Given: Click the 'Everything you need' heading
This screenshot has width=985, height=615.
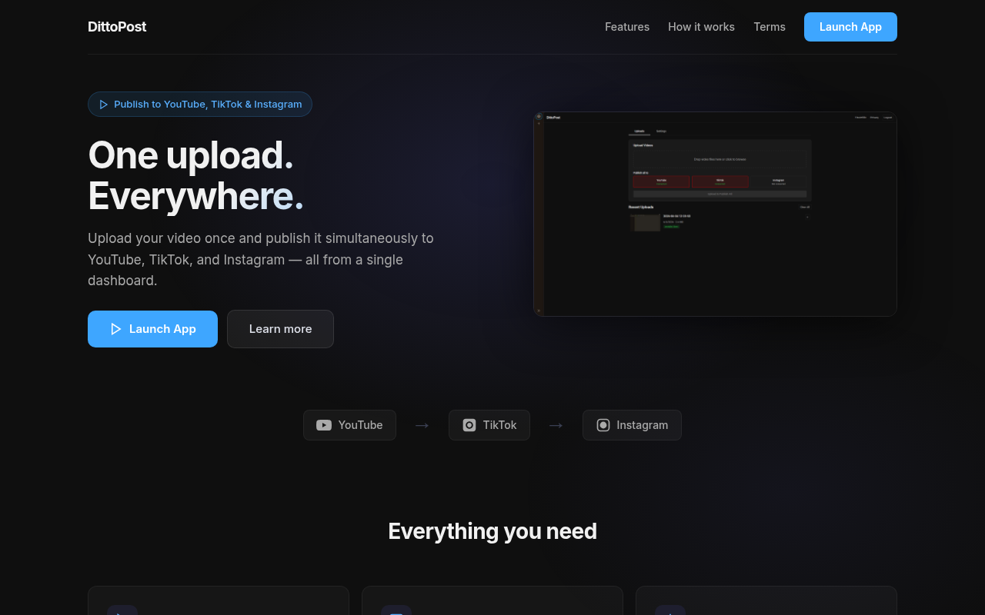Looking at the screenshot, I should click(492, 531).
